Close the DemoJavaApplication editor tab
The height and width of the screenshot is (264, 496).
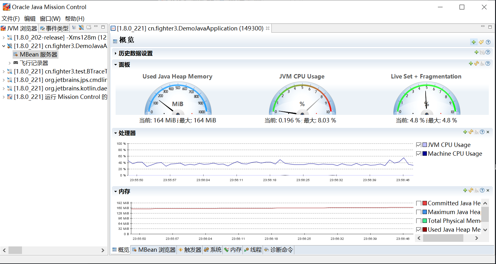pyautogui.click(x=268, y=28)
